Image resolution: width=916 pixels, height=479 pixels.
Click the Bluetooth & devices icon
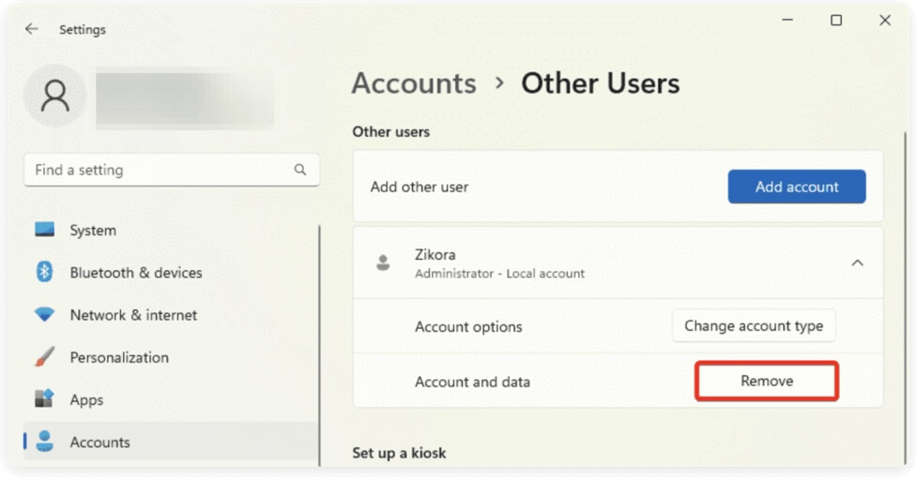(44, 273)
